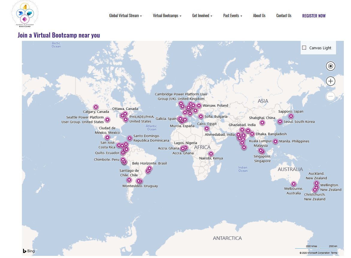Click the Sapporo, Japan map pin

[291, 116]
